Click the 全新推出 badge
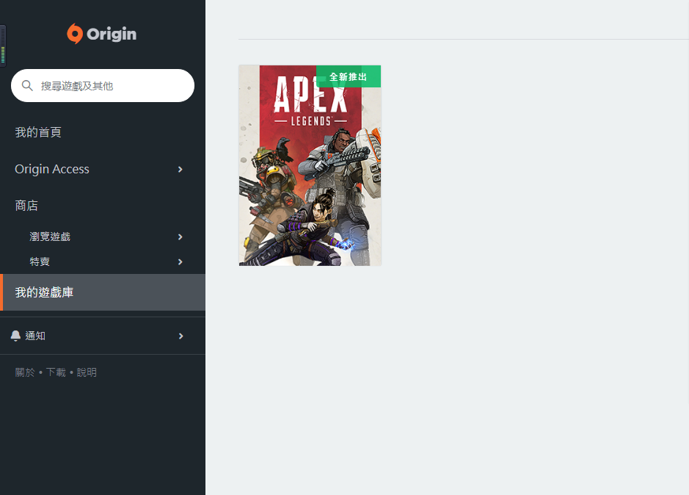Screen dimensions: 689x495 [x=349, y=76]
